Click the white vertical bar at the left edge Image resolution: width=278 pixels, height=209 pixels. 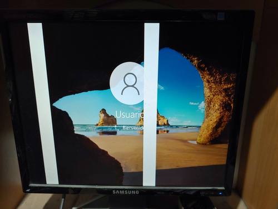click(42, 104)
